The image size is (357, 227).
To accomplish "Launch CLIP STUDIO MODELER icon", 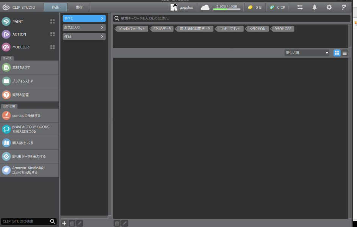I will 6,47.
